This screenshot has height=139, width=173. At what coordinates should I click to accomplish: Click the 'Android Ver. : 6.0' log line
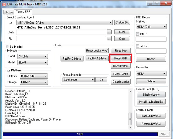(x=15, y=101)
